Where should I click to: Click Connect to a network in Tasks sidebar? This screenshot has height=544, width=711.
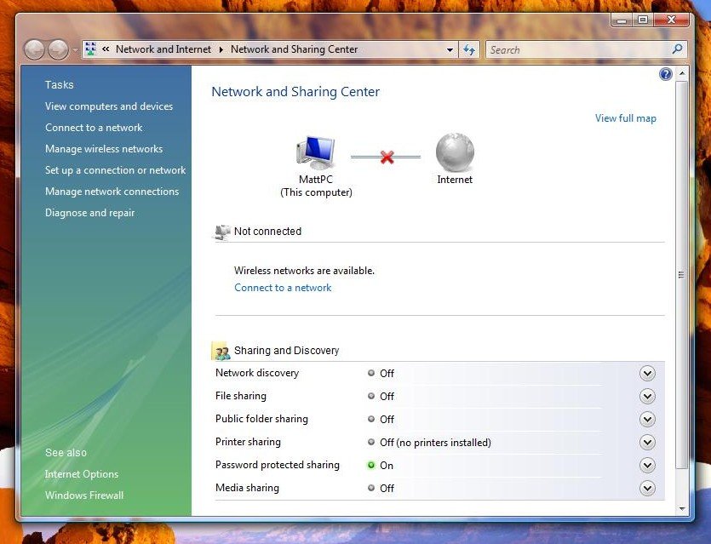click(x=94, y=128)
